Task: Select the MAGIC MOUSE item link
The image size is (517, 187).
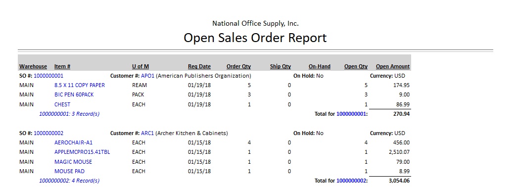Action: click(x=73, y=162)
